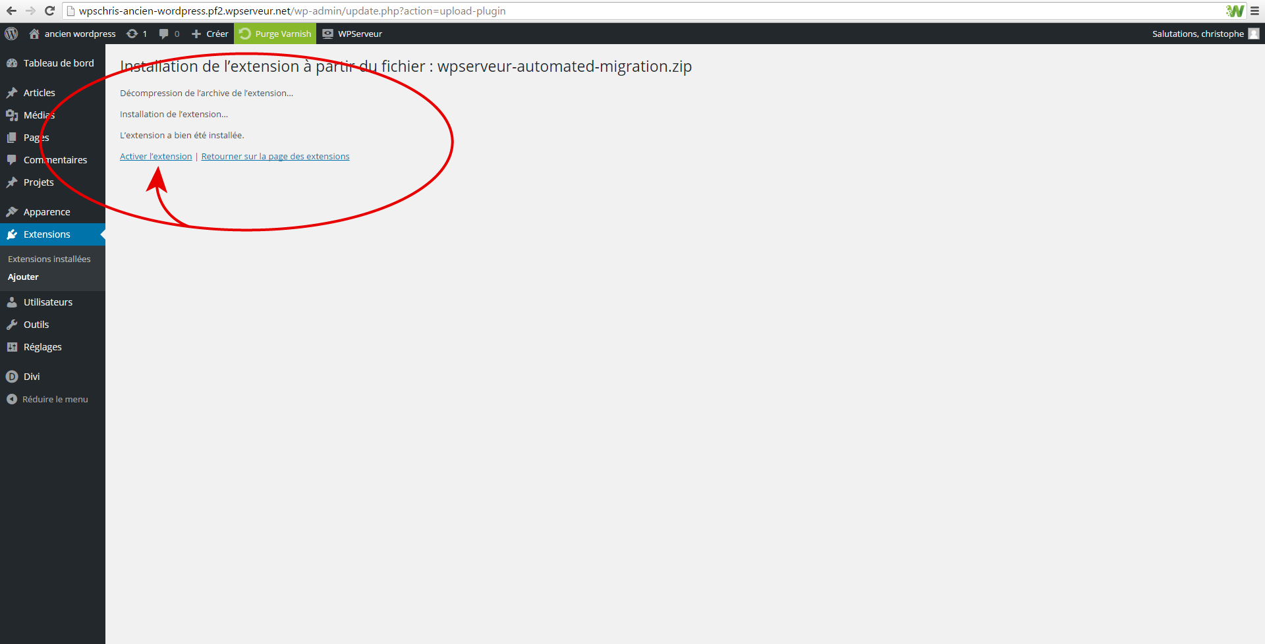Click the WordPress logo icon
Viewport: 1265px width, 644px height.
pyautogui.click(x=11, y=34)
